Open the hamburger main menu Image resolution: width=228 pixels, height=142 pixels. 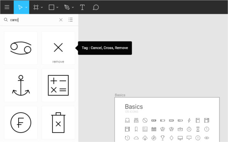(7, 7)
